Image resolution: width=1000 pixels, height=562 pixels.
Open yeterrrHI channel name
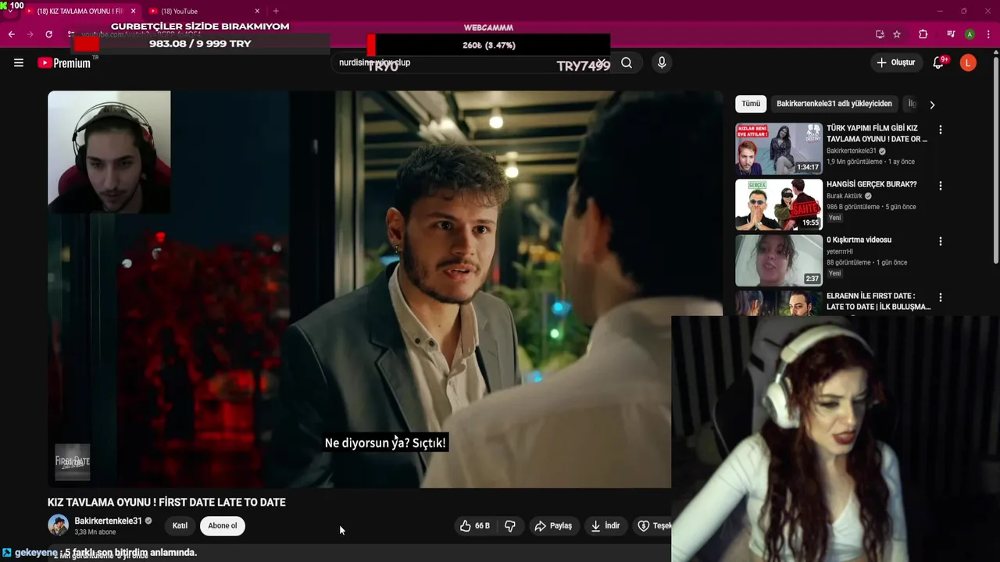pos(840,251)
